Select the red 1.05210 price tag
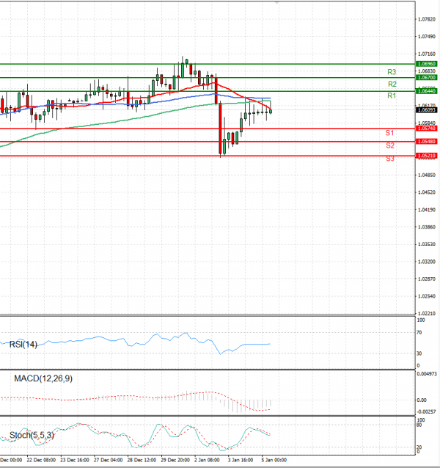Viewport: 440px width, 468px height. [x=426, y=156]
